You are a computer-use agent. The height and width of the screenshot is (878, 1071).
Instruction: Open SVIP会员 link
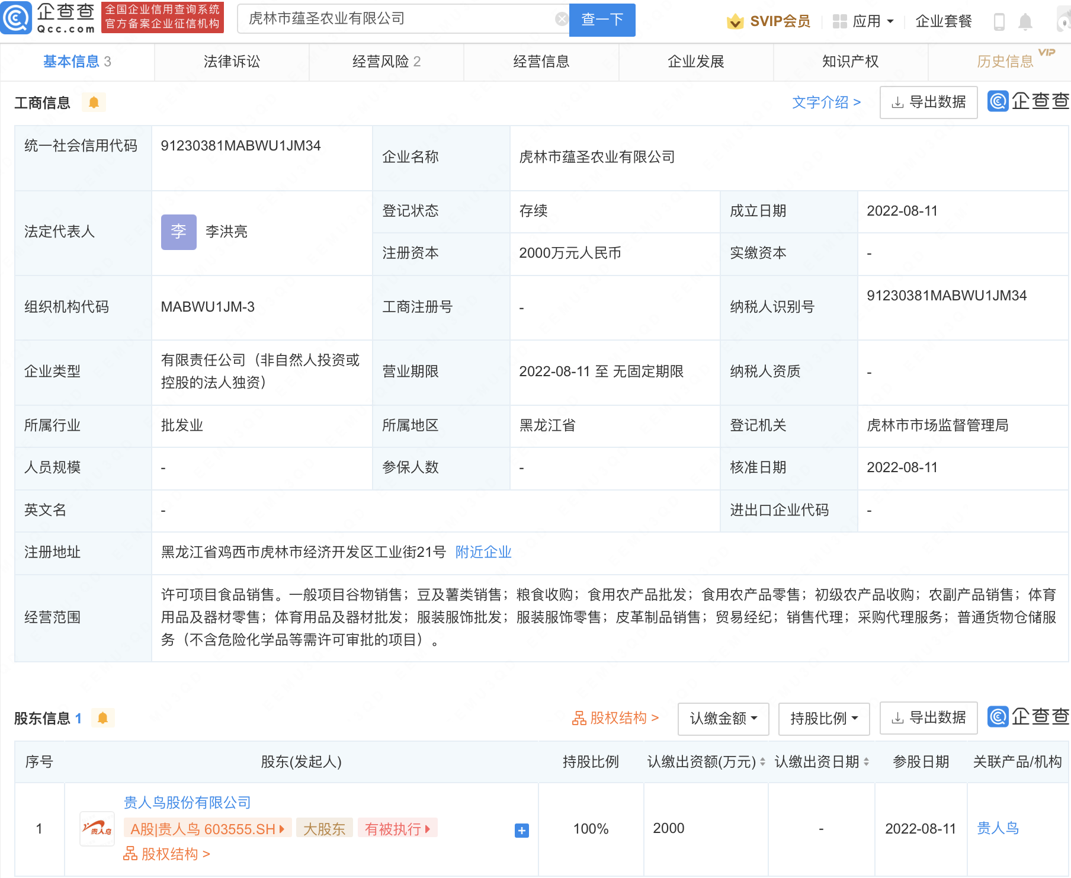coord(780,21)
